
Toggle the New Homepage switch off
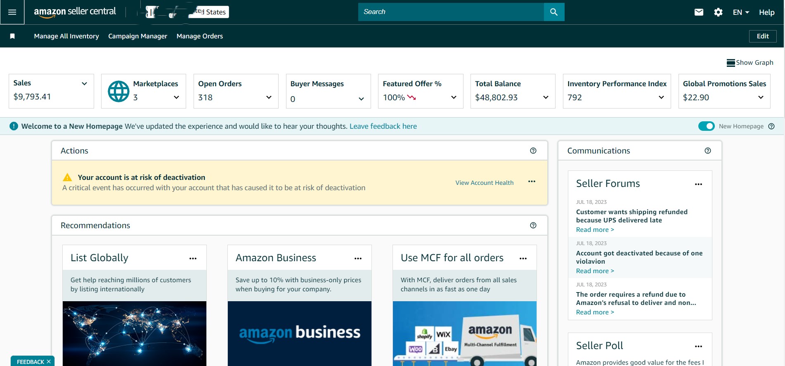point(706,126)
